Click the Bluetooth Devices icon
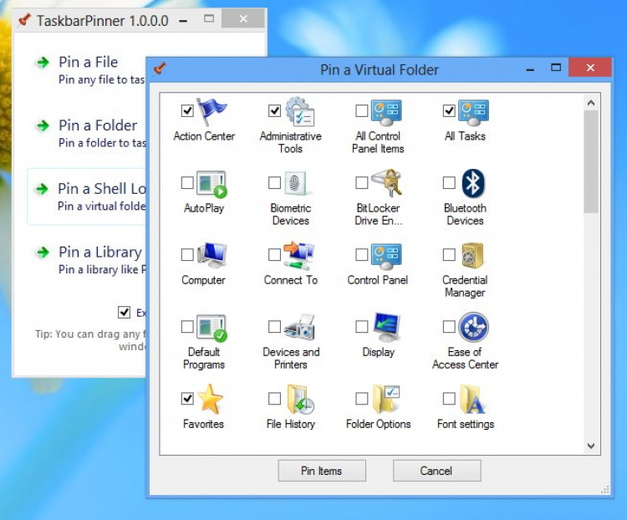This screenshot has height=520, width=627. click(473, 183)
